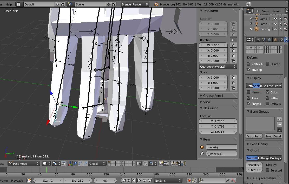The height and width of the screenshot is (184, 289).
Task: Open the Quaternion (WXYZ) rotation mode dropdown
Action: 218,66
